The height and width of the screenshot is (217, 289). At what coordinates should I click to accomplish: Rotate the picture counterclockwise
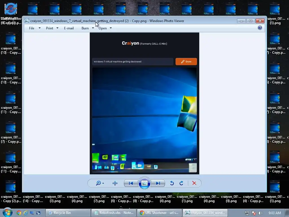172,183
